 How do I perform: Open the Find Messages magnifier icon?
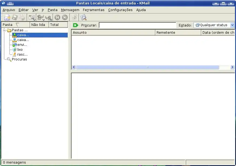coord(84,18)
